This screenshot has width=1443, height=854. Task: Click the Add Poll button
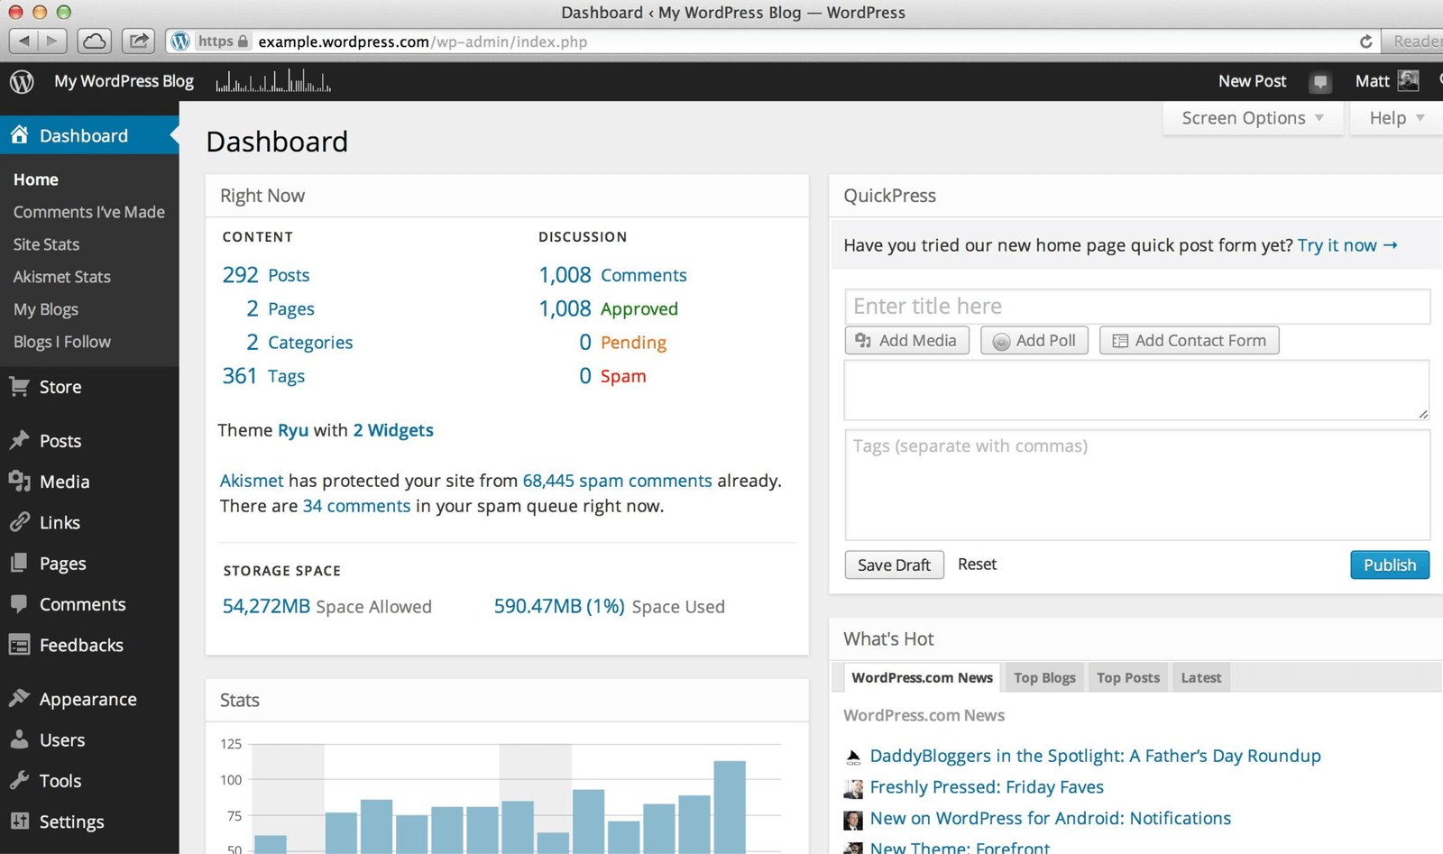click(1034, 340)
